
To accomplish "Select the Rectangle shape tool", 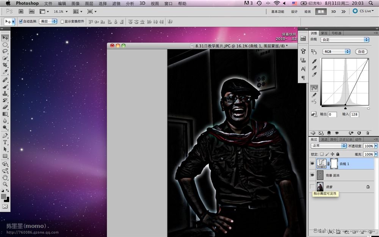I will (5, 156).
